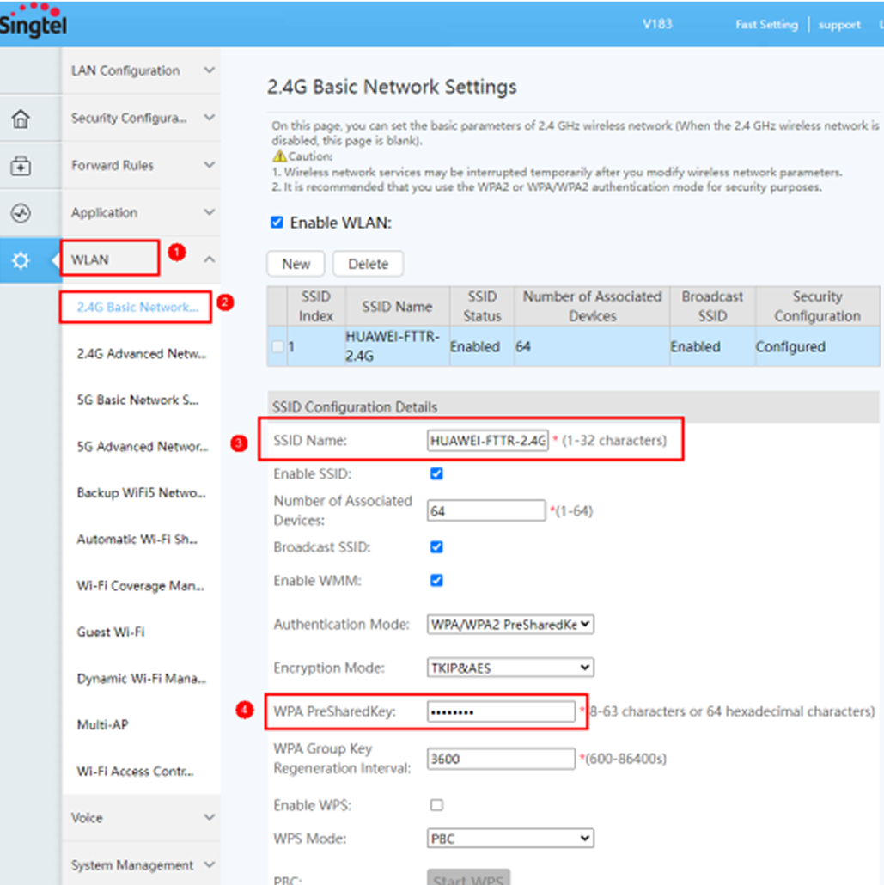Expand the Forward Rules menu
The width and height of the screenshot is (884, 885).
pos(141,165)
